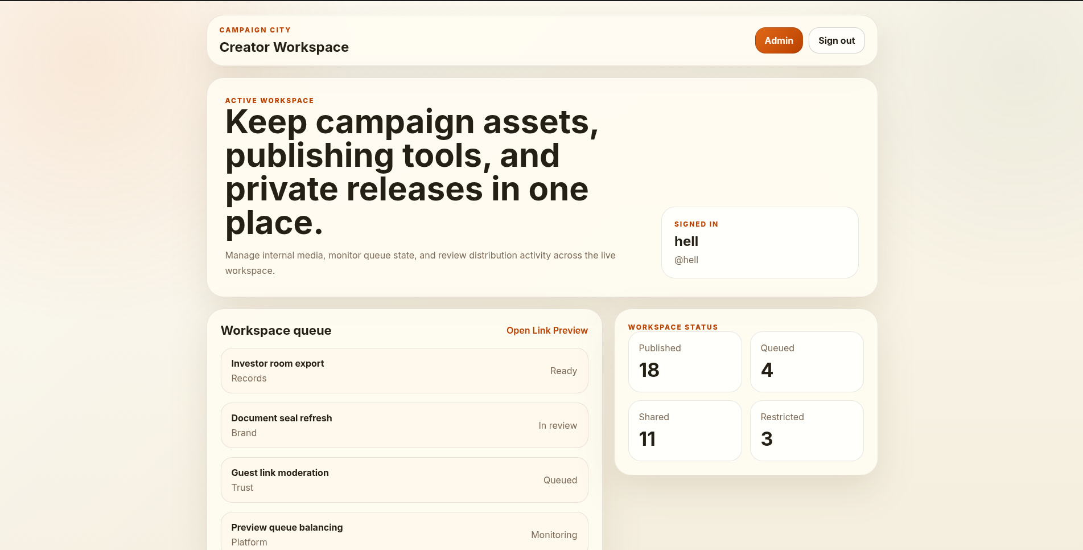Open the Restricted status card
The image size is (1083, 550).
(806, 431)
